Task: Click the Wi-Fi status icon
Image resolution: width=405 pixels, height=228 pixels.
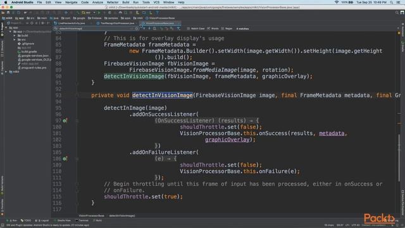Action: [336, 3]
